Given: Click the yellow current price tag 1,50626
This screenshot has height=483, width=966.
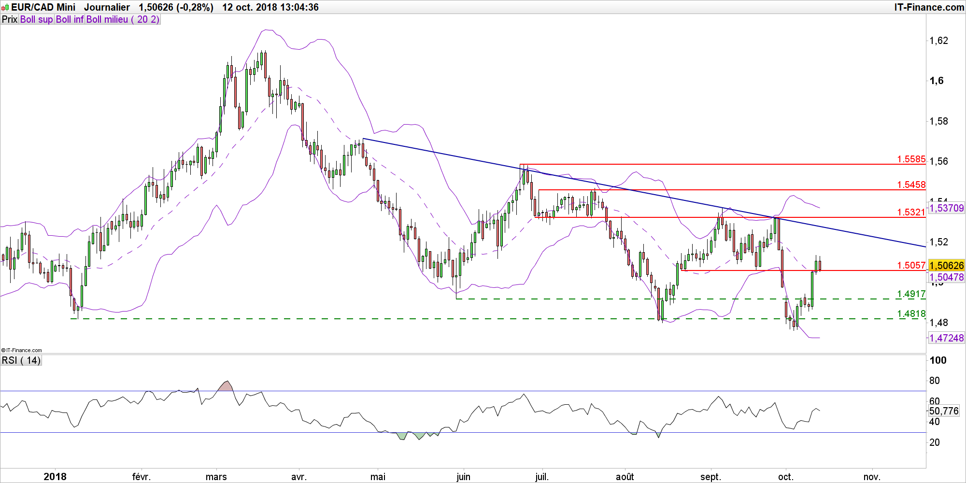Looking at the screenshot, I should tap(947, 265).
